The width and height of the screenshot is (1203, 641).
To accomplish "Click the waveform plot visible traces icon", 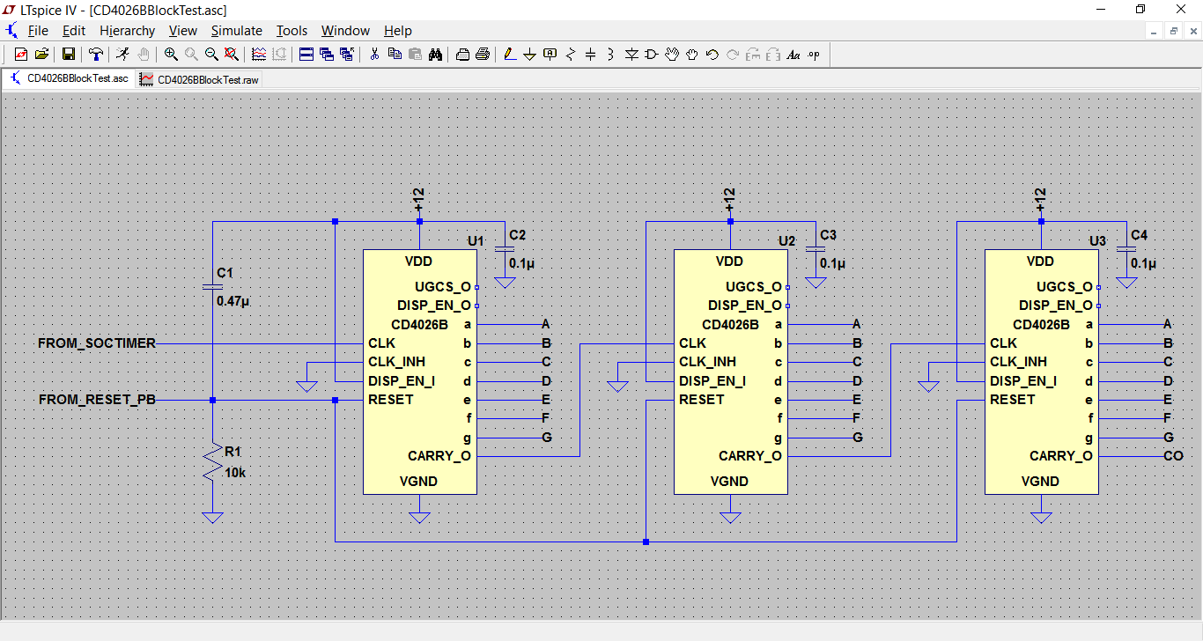I will (259, 55).
